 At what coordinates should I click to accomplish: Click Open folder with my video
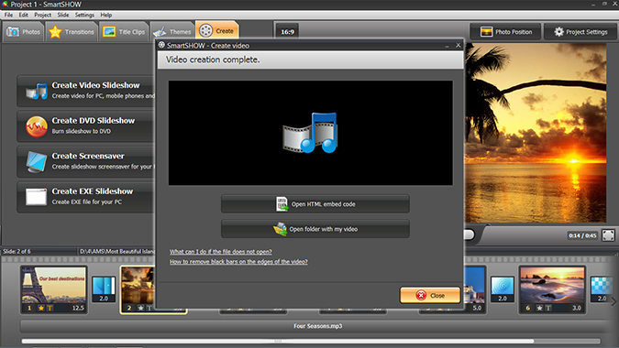tap(315, 229)
